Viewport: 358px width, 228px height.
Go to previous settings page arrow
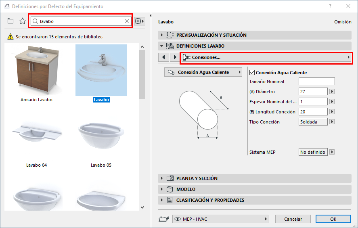pos(163,57)
